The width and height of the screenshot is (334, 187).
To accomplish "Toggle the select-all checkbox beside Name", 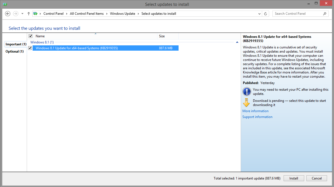I will pyautogui.click(x=30, y=36).
